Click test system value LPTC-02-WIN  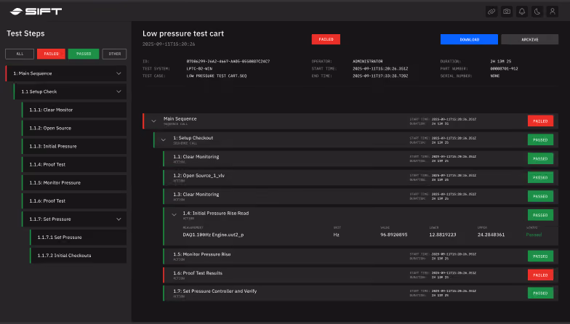pyautogui.click(x=199, y=68)
